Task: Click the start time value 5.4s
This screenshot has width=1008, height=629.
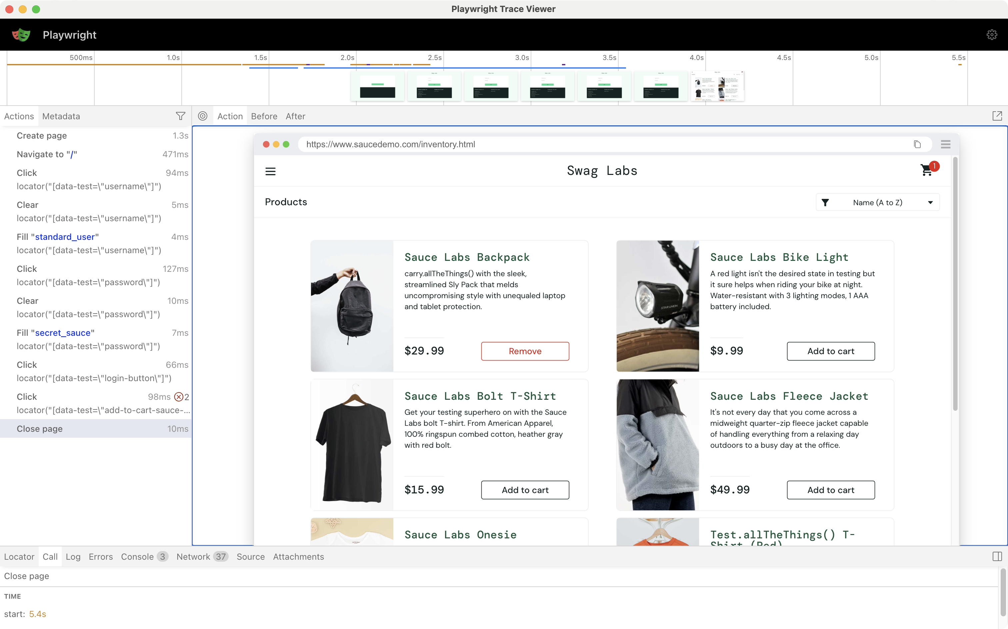Action: [37, 614]
